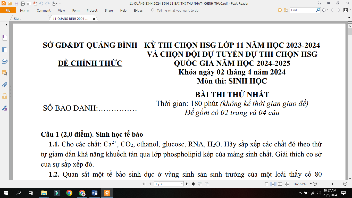Open Microsoft Word from the taskbar
The image size is (352, 198).
pos(94,193)
